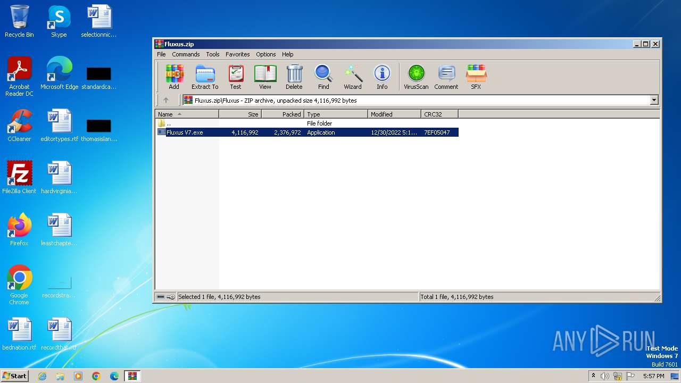The height and width of the screenshot is (383, 681).
Task: Click the 7EF05047 CRC32 value
Action: coord(437,132)
